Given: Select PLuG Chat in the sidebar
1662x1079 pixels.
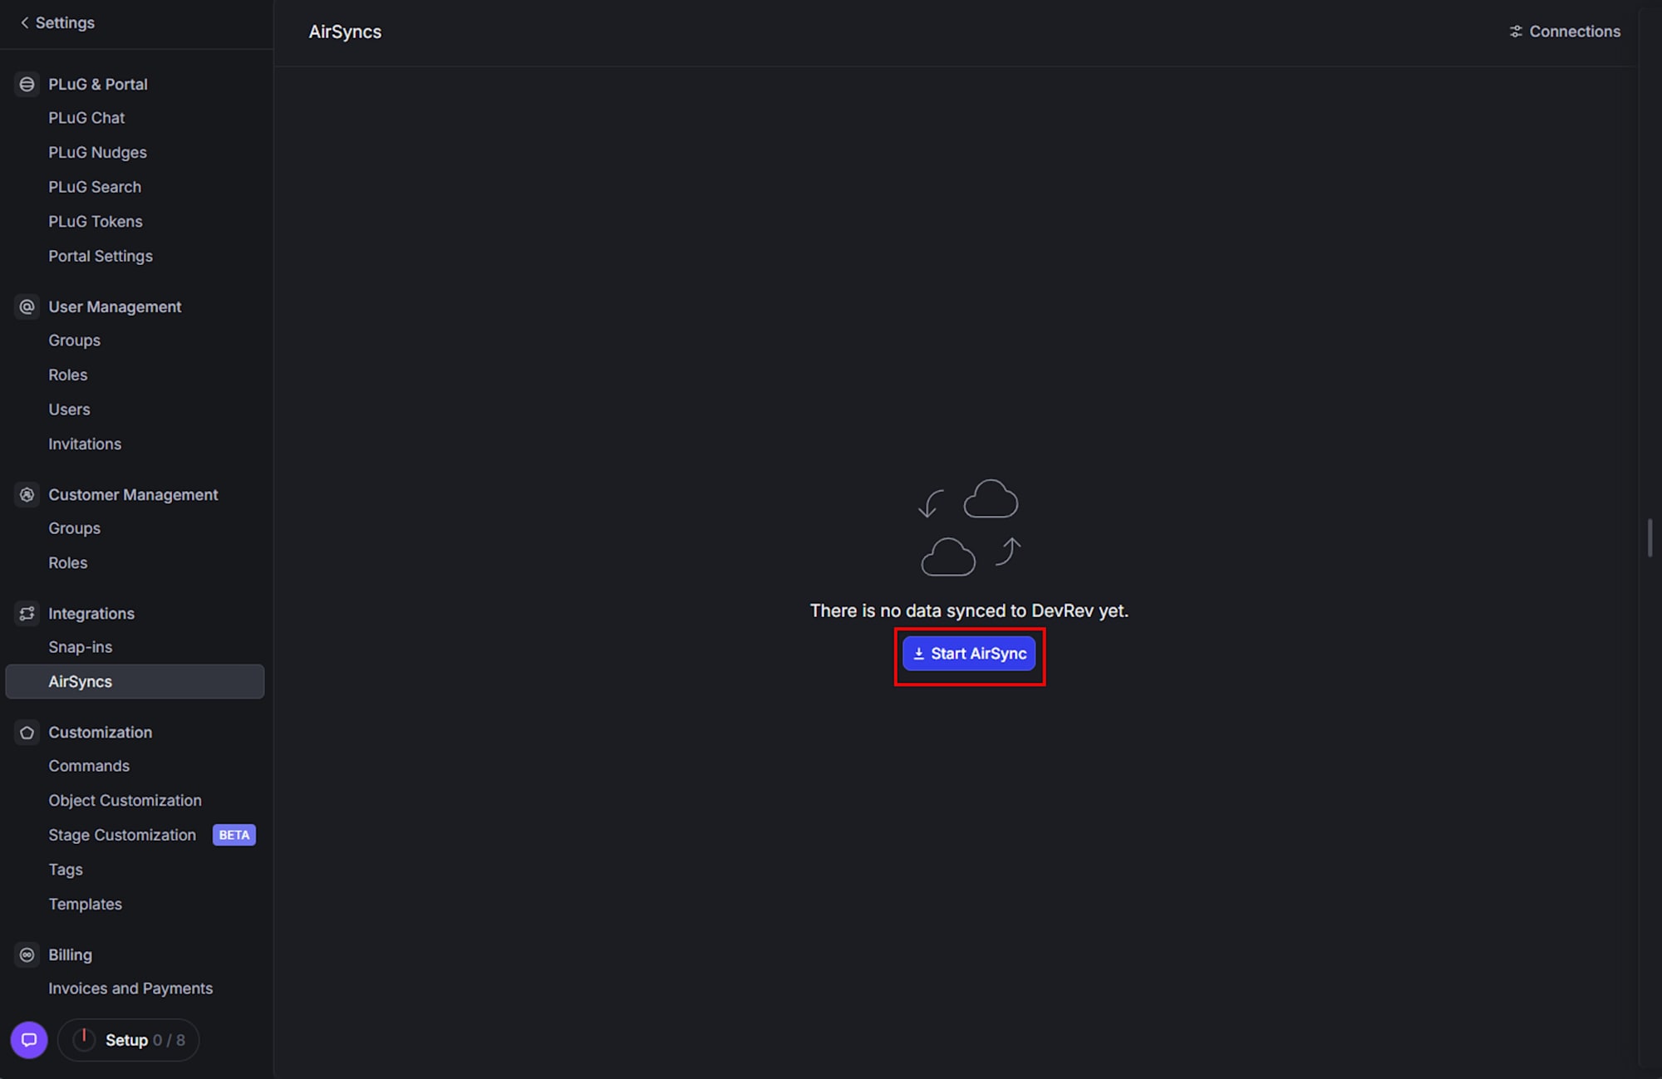Looking at the screenshot, I should coord(86,118).
